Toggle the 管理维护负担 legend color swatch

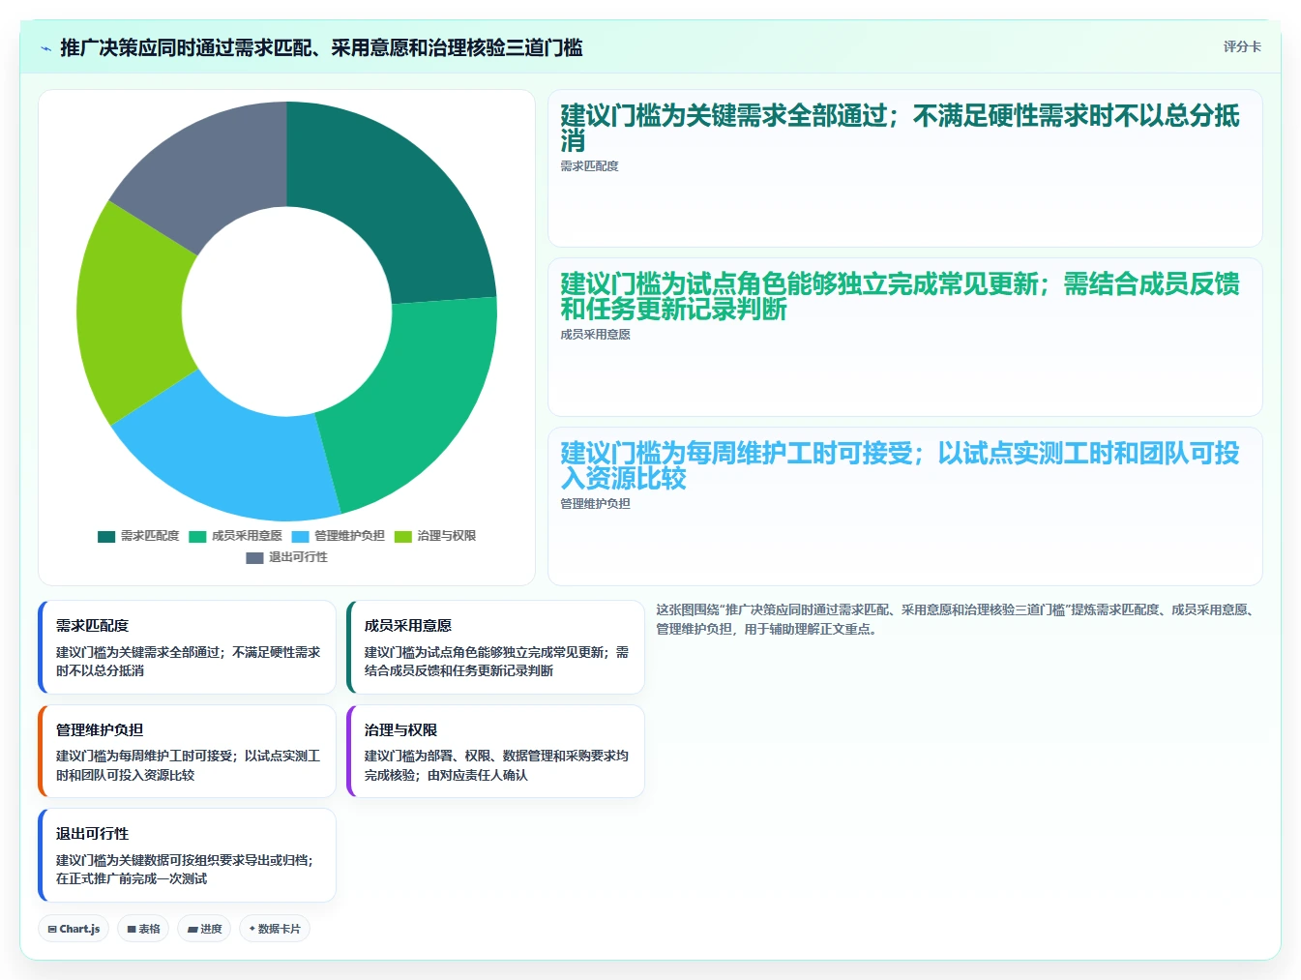click(300, 536)
